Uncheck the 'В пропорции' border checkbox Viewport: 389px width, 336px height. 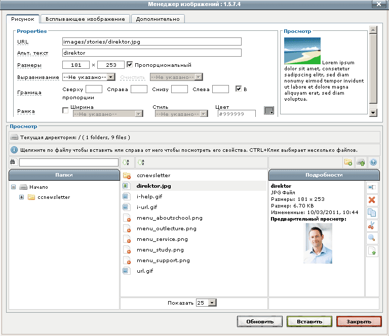coord(239,89)
